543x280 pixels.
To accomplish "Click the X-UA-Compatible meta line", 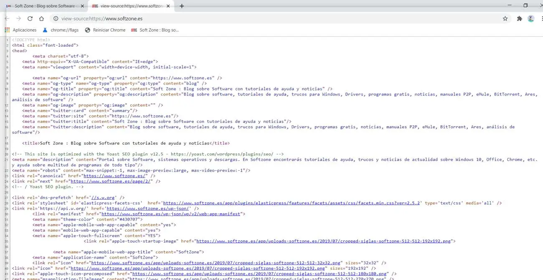I will coord(90,62).
